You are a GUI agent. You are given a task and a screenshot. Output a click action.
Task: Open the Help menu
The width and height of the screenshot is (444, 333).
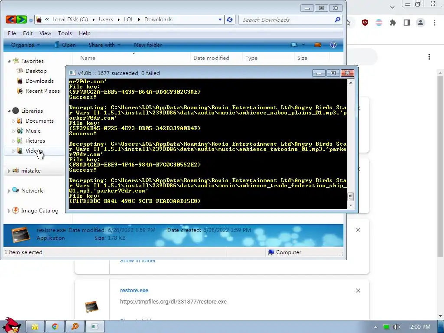click(x=85, y=33)
